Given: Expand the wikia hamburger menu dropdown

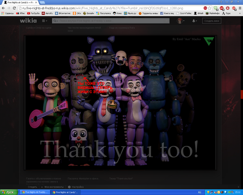Looking at the screenshot, I should point(45,21).
